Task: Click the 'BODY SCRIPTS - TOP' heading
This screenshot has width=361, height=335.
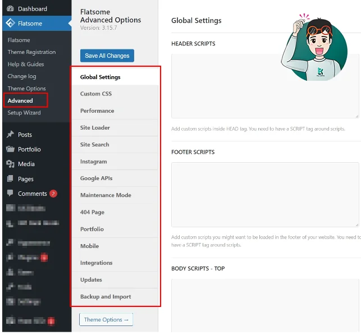Action: (198, 269)
